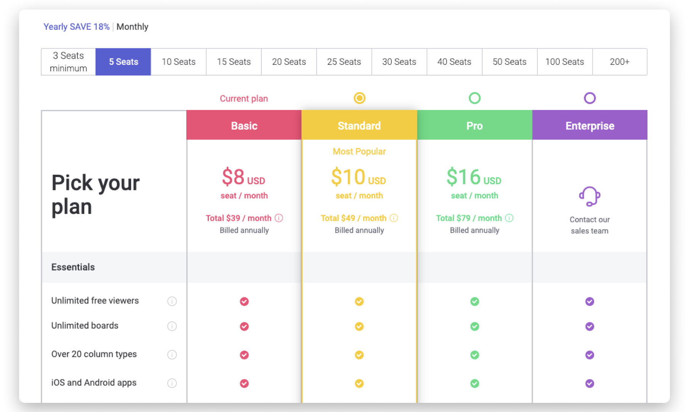
Task: Select the Standard plan radio button
Action: click(x=359, y=98)
